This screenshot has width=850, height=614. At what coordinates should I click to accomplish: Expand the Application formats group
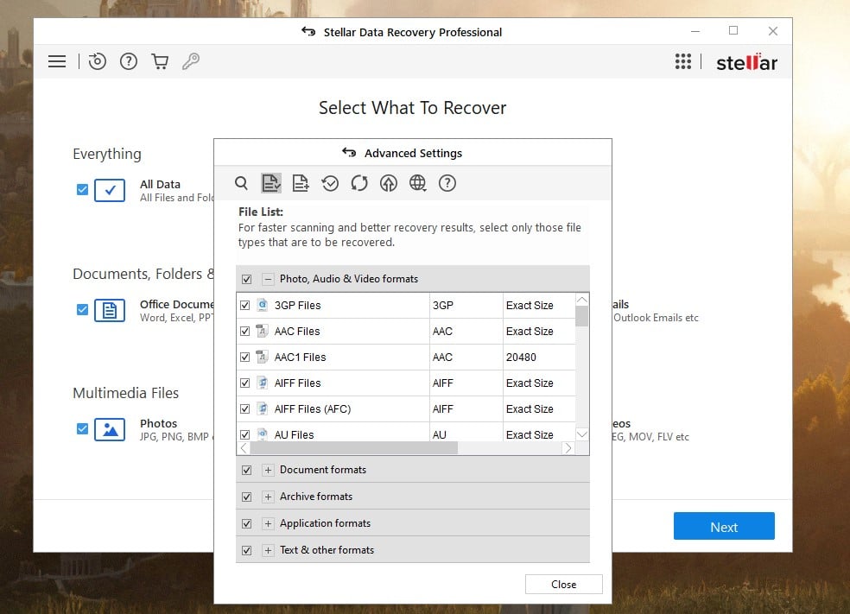point(268,523)
